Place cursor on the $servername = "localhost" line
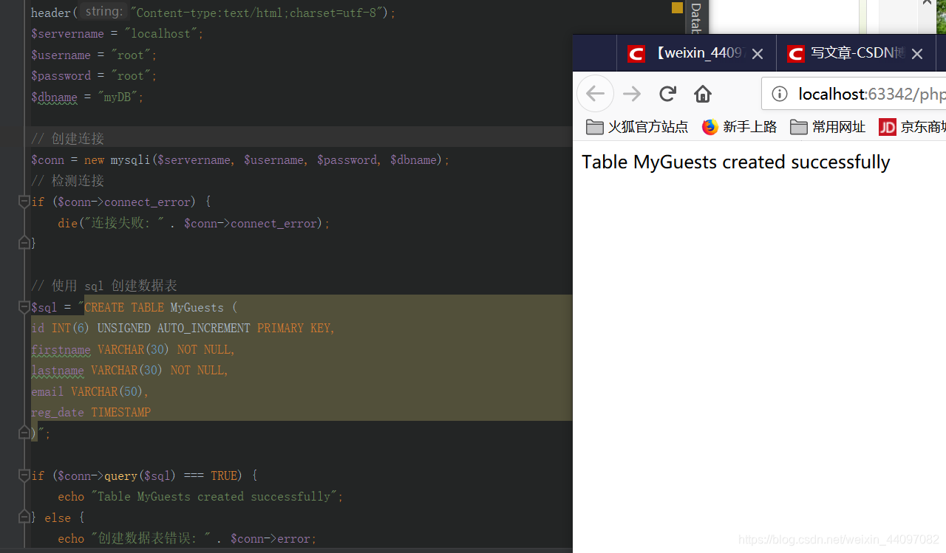This screenshot has height=553, width=946. point(117,34)
